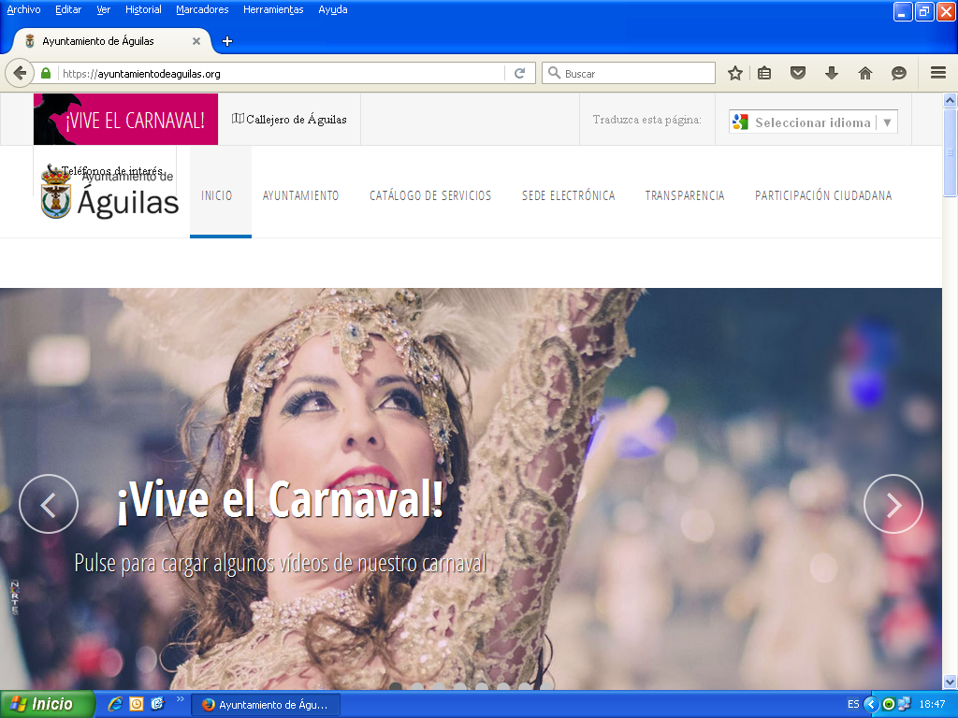Select SEDE ELECTRÓNICA in the navigation
Screen dimensions: 958x718
click(568, 195)
